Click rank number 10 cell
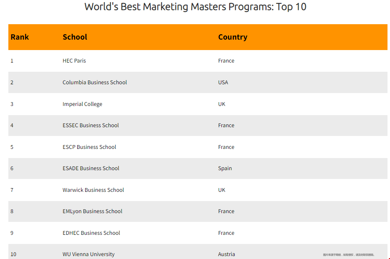 [x=13, y=254]
